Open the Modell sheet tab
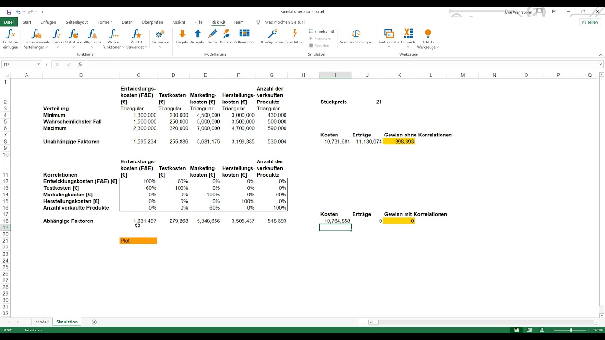605x340 pixels. point(42,322)
